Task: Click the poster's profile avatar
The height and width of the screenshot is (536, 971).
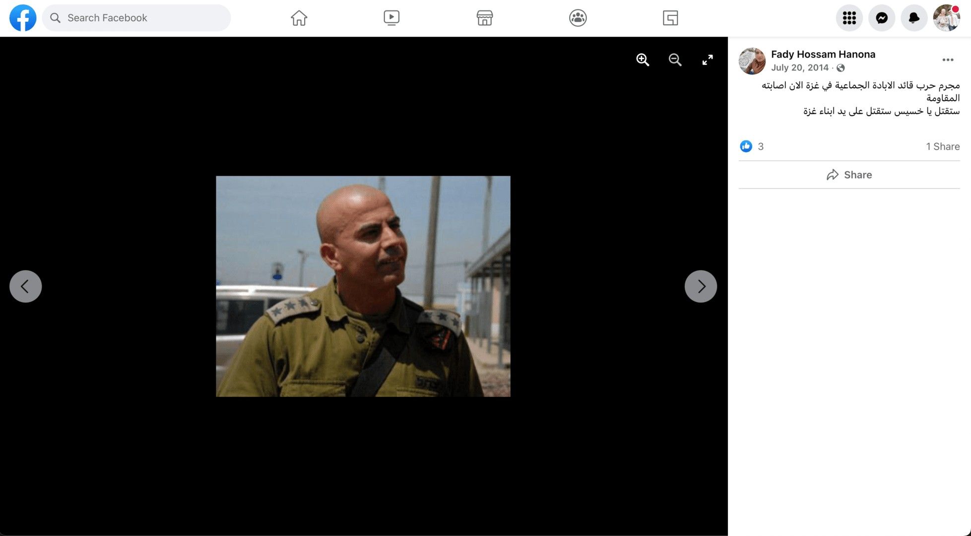Action: 752,61
